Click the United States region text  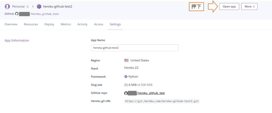(140, 60)
